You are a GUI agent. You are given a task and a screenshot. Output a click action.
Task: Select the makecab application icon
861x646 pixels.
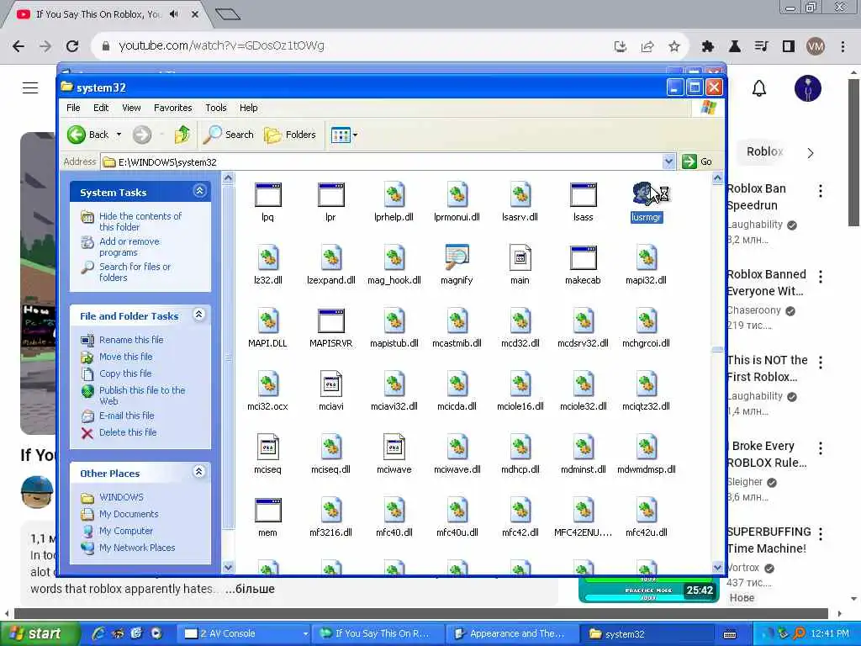pos(584,257)
